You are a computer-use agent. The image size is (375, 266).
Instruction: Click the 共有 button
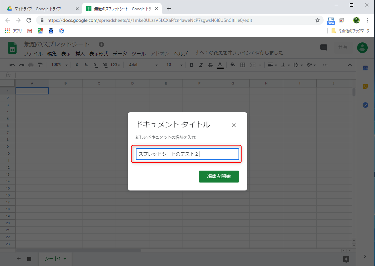pyautogui.click(x=343, y=47)
